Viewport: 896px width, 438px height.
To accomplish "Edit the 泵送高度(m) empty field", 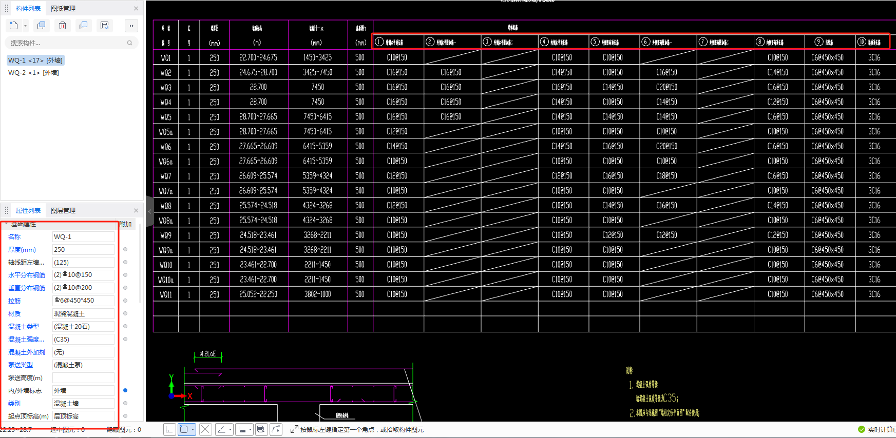I will [x=83, y=378].
